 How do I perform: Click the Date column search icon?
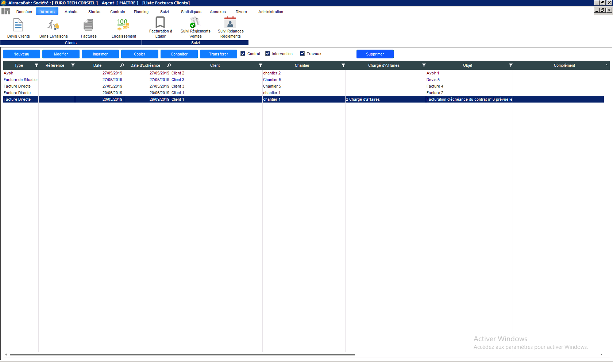(122, 65)
